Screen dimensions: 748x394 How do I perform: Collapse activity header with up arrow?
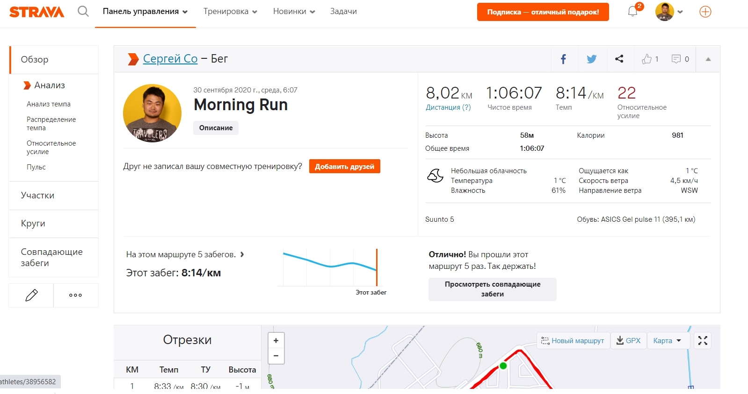708,59
